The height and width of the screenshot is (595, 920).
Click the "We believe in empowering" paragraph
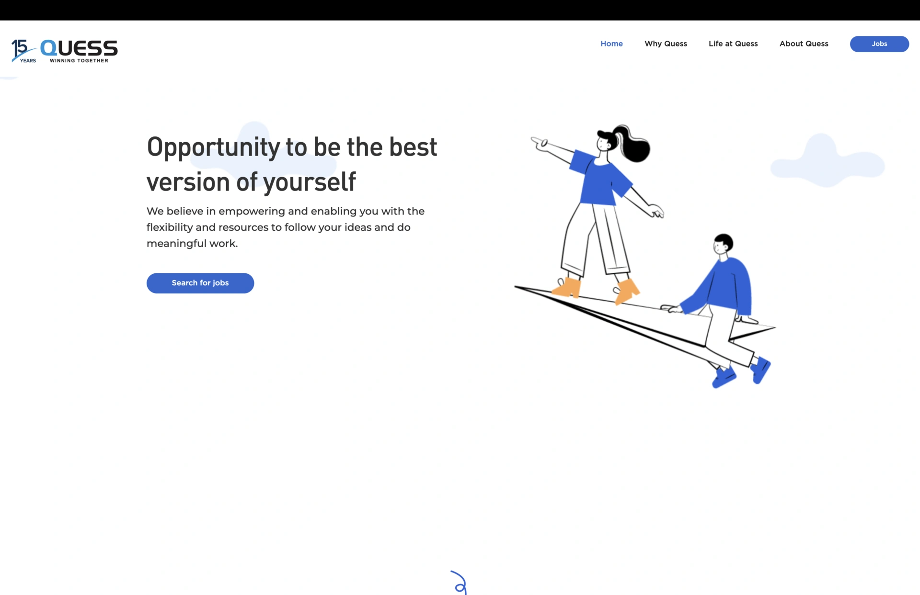click(286, 227)
